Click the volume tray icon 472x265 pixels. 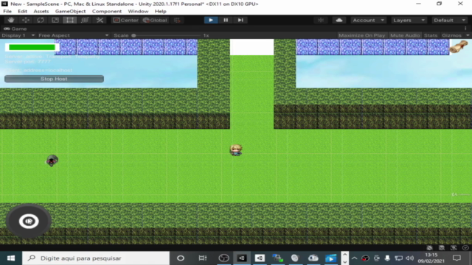click(x=410, y=258)
